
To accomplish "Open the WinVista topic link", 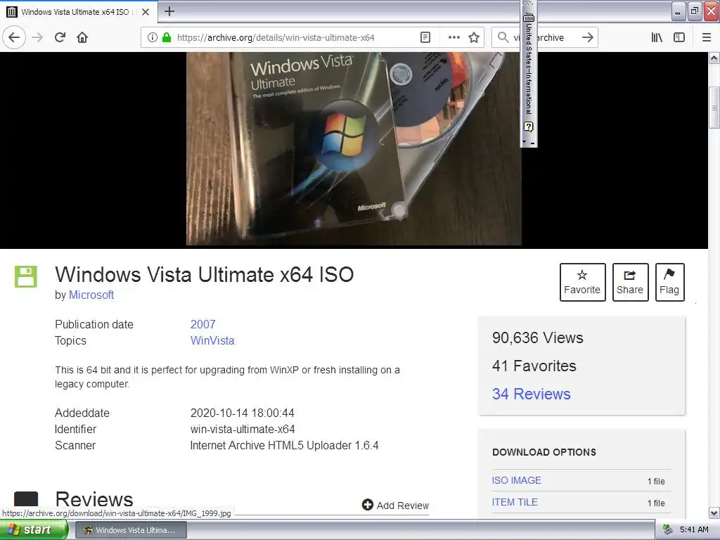I will coord(212,340).
